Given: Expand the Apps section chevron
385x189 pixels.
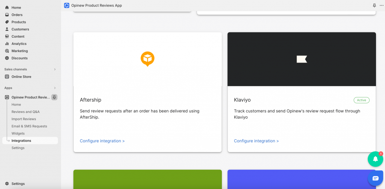Looking at the screenshot, I should click(55, 88).
